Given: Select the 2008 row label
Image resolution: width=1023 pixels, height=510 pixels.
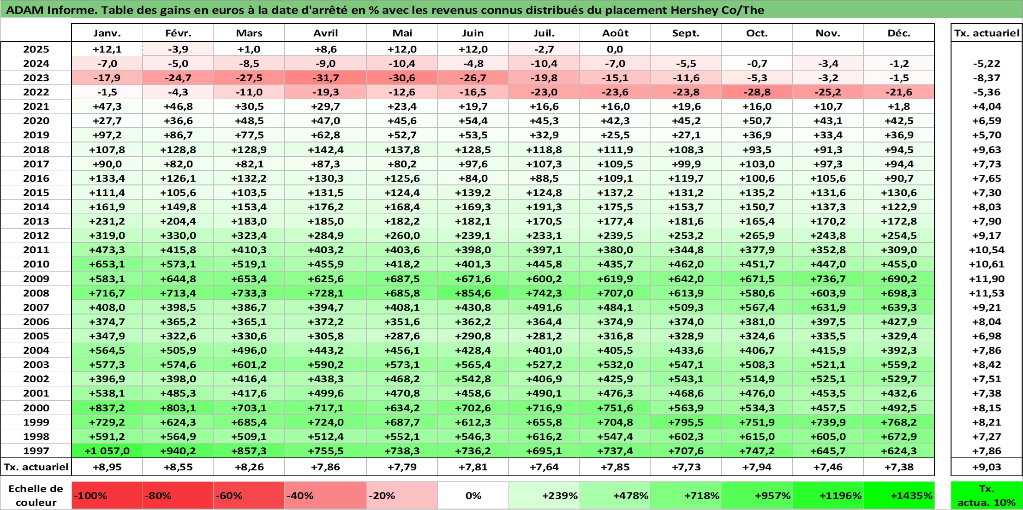Looking at the screenshot, I should pyautogui.click(x=36, y=293).
